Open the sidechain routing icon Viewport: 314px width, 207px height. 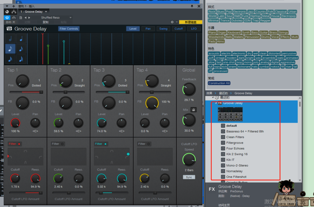point(14,12)
